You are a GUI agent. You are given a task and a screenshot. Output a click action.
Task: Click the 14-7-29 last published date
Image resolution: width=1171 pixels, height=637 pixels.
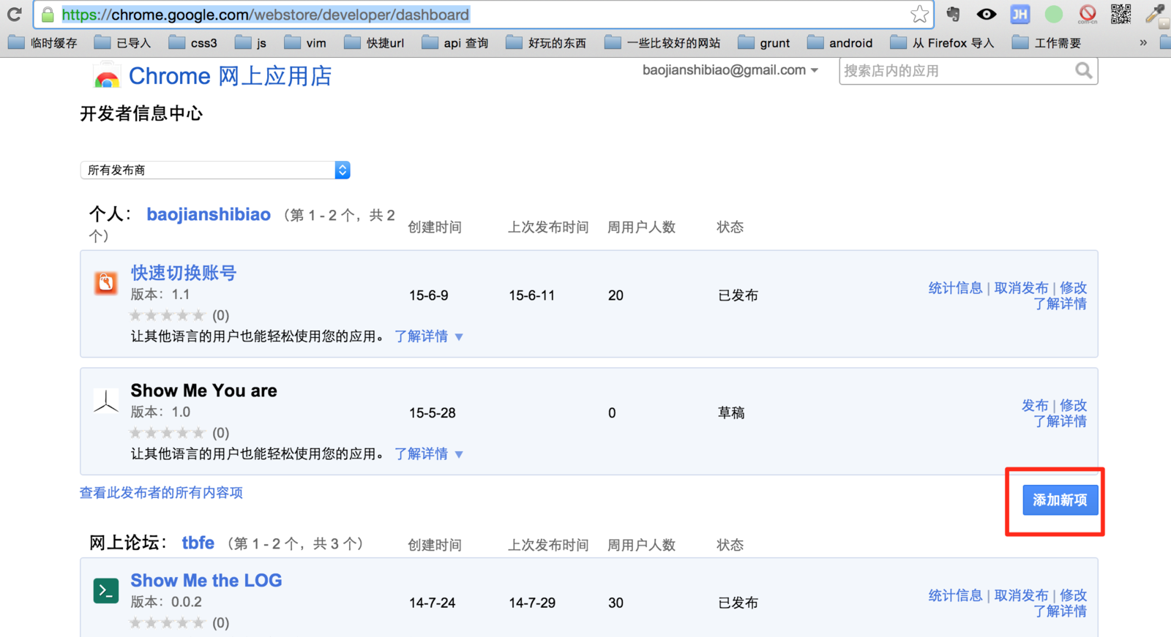click(532, 603)
